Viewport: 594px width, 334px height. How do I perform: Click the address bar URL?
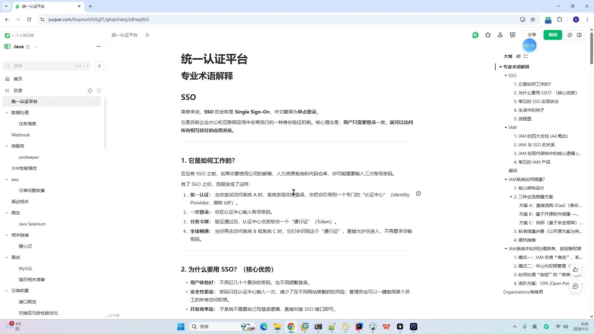[x=99, y=19]
